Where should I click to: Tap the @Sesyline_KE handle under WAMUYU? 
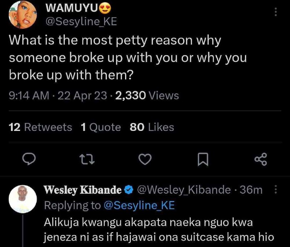[81, 22]
